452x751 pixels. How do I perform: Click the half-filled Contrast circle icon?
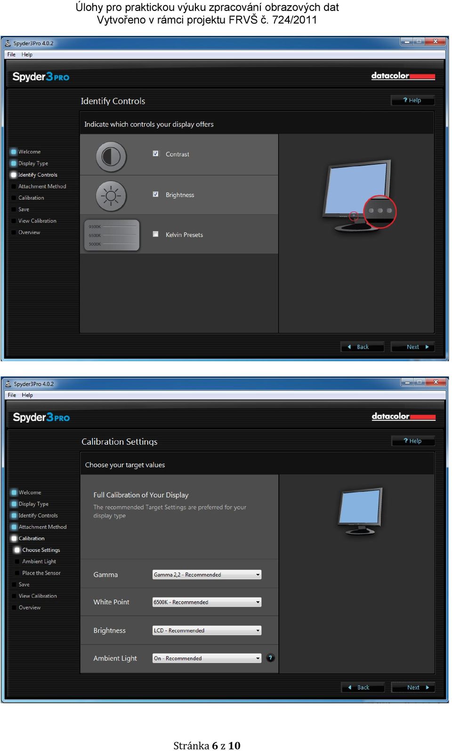112,156
